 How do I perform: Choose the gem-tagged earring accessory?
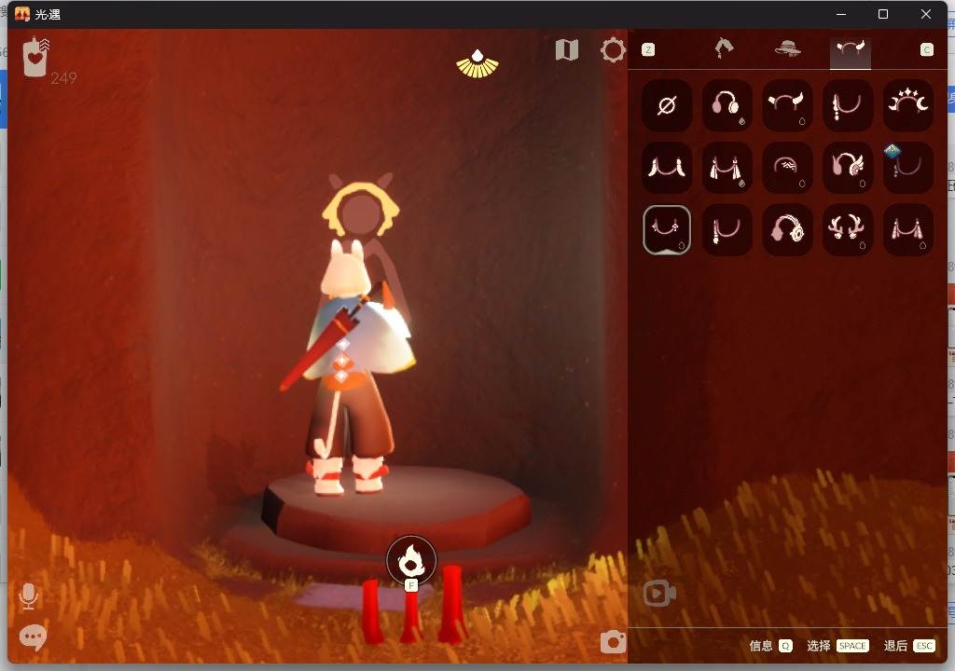tap(907, 168)
